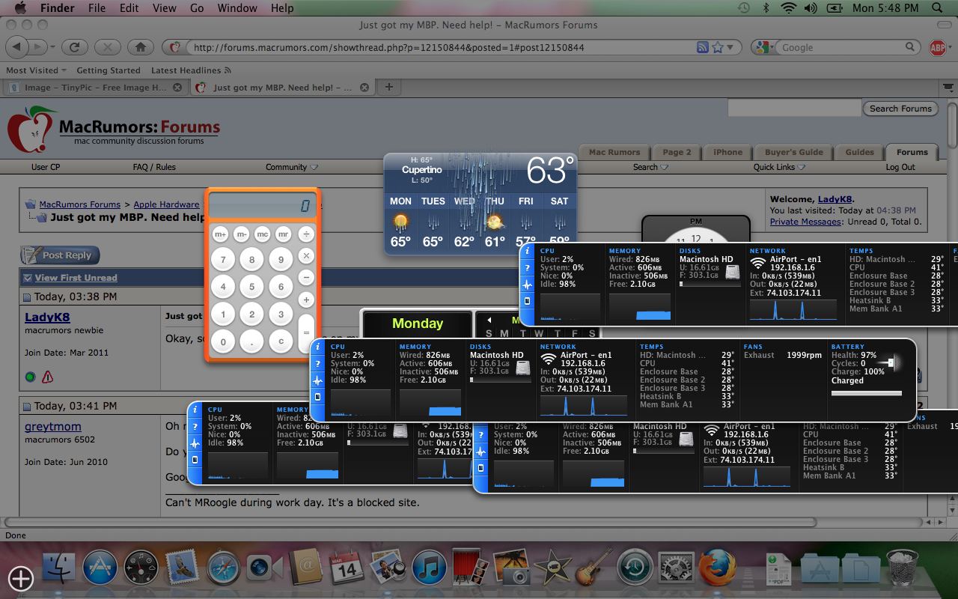Open the URL bar history dropdown arrow

coord(730,47)
